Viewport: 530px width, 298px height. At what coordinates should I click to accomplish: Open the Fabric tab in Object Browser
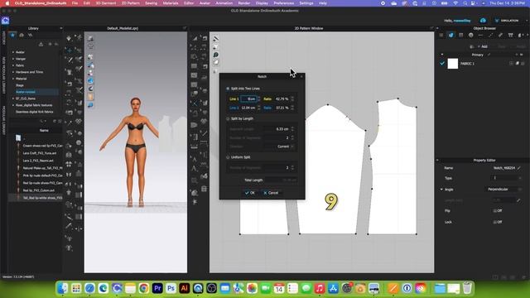pos(450,35)
